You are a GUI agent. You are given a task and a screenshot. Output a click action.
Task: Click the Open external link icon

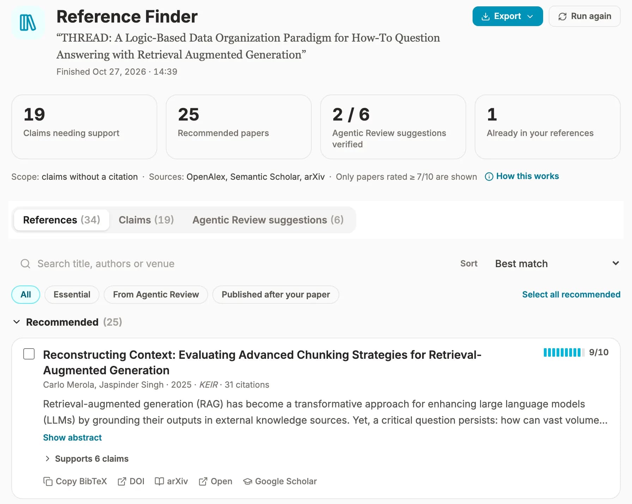click(203, 481)
